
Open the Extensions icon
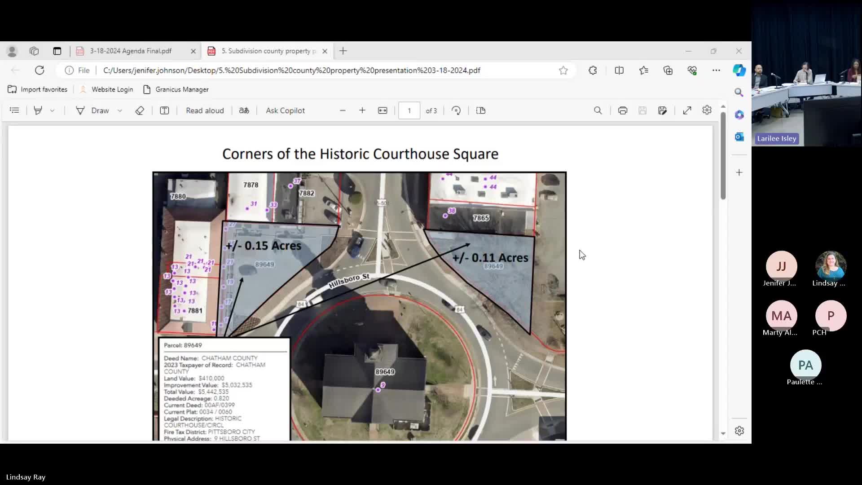click(593, 71)
